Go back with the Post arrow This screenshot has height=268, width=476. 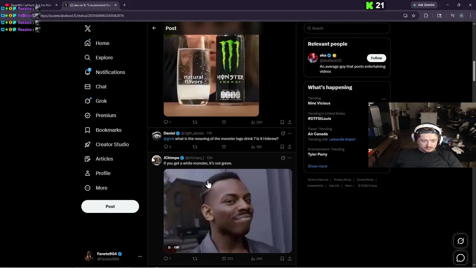154,28
